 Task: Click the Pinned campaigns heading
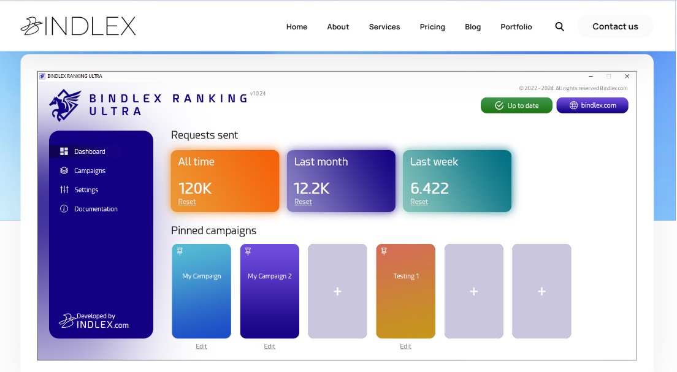click(x=214, y=230)
